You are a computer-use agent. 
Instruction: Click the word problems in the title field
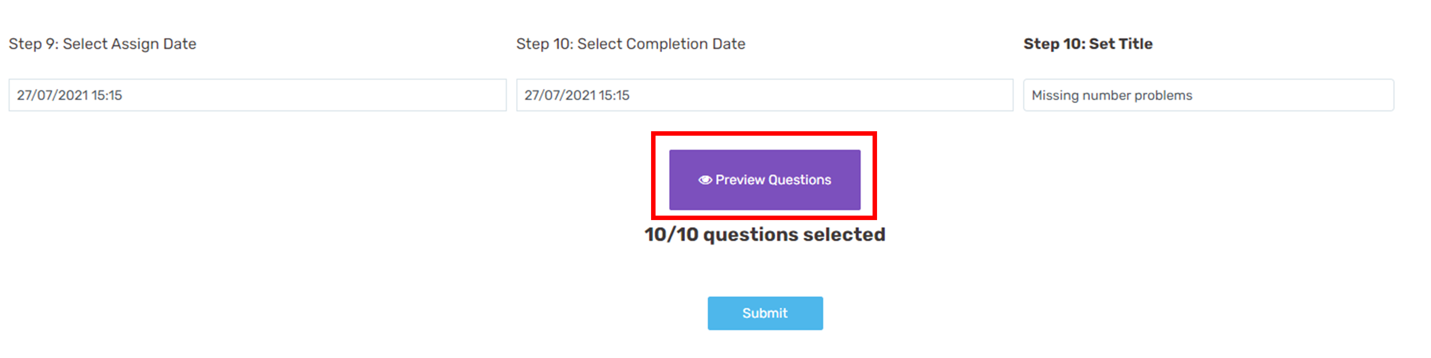point(1163,96)
